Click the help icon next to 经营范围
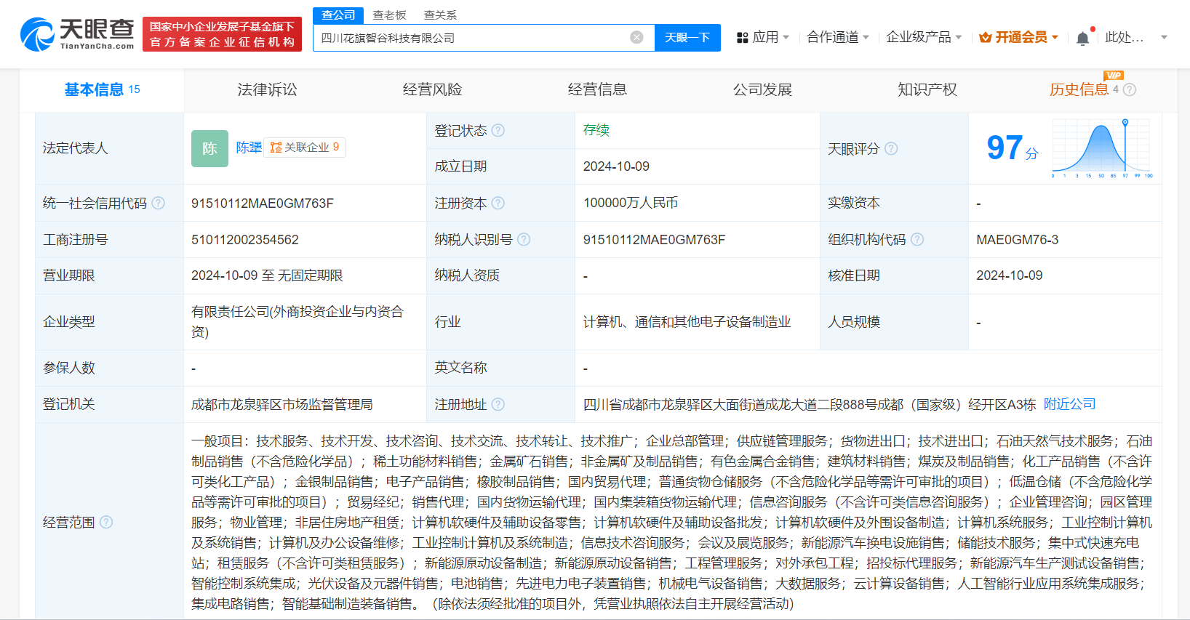1190x620 pixels. point(106,522)
